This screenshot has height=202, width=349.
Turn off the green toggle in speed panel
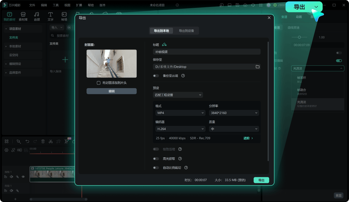pyautogui.click(x=339, y=60)
